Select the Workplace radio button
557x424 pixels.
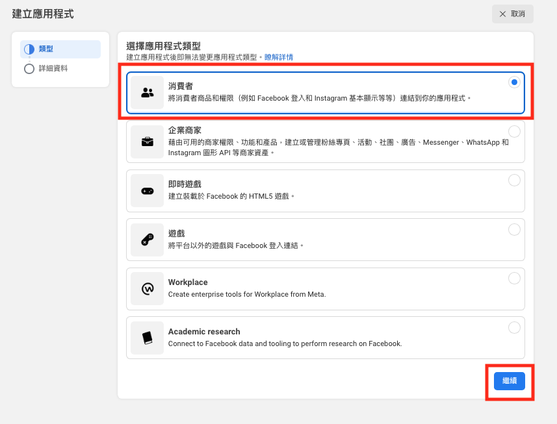click(x=514, y=279)
